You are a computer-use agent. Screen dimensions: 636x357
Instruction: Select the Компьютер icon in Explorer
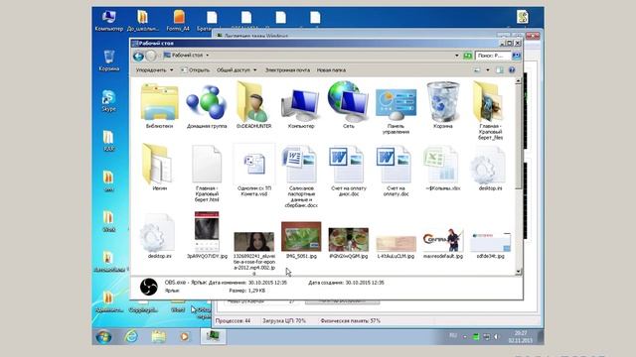[301, 106]
